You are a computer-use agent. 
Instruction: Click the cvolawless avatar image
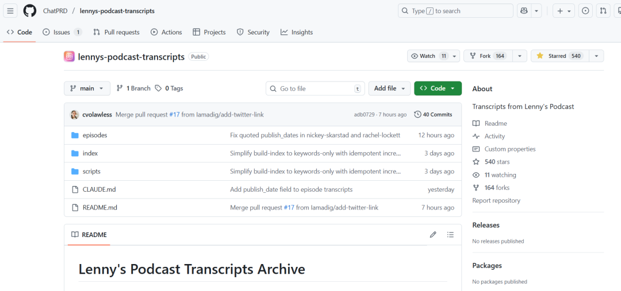(75, 115)
